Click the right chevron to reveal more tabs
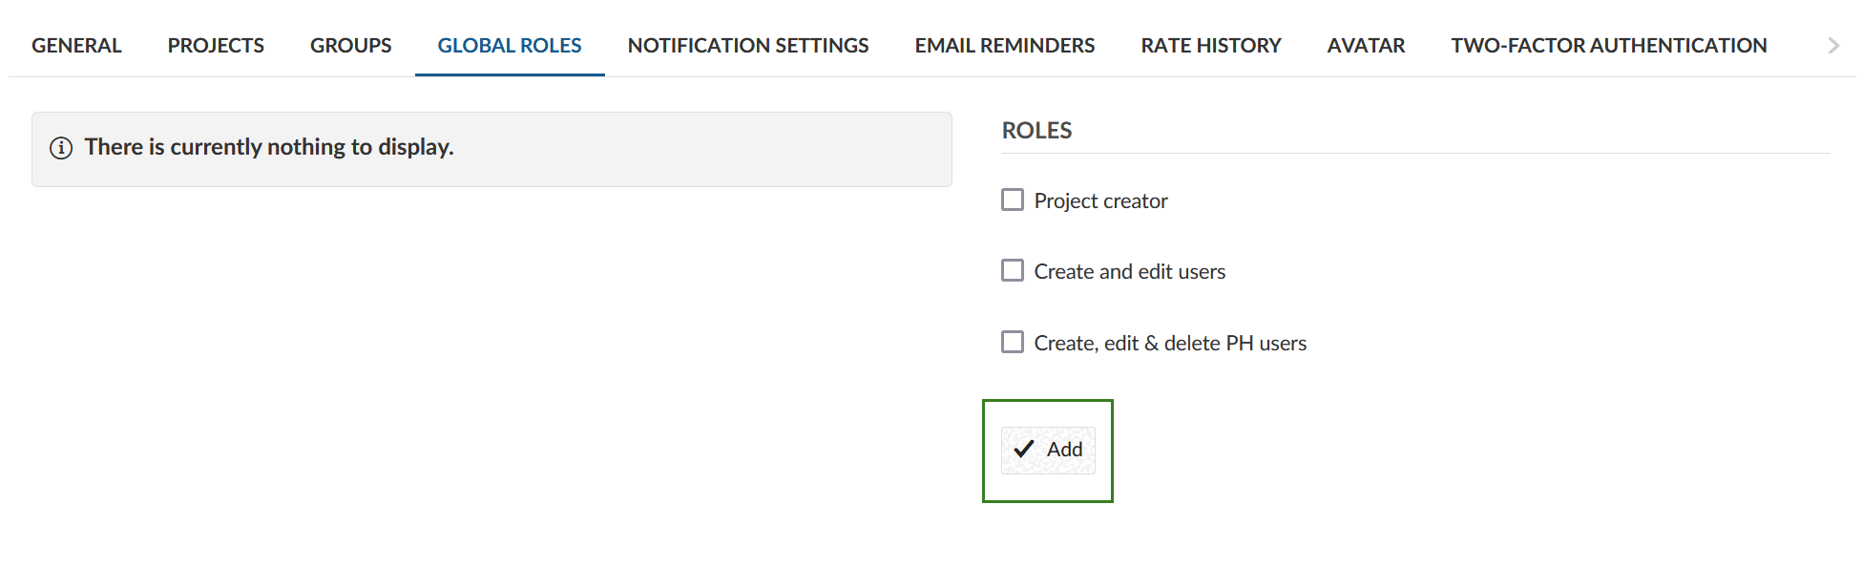This screenshot has height=568, width=1862. [1833, 44]
